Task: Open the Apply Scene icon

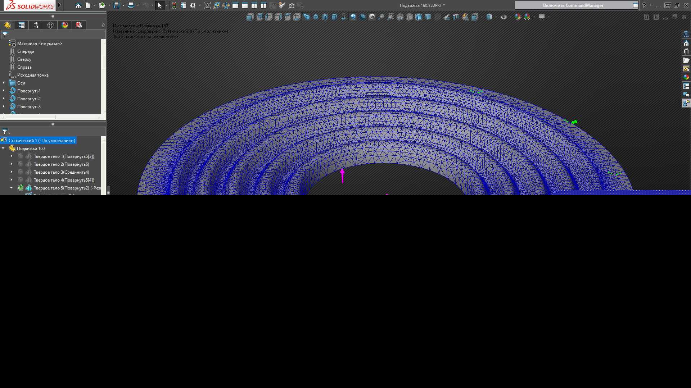Action: [x=527, y=17]
